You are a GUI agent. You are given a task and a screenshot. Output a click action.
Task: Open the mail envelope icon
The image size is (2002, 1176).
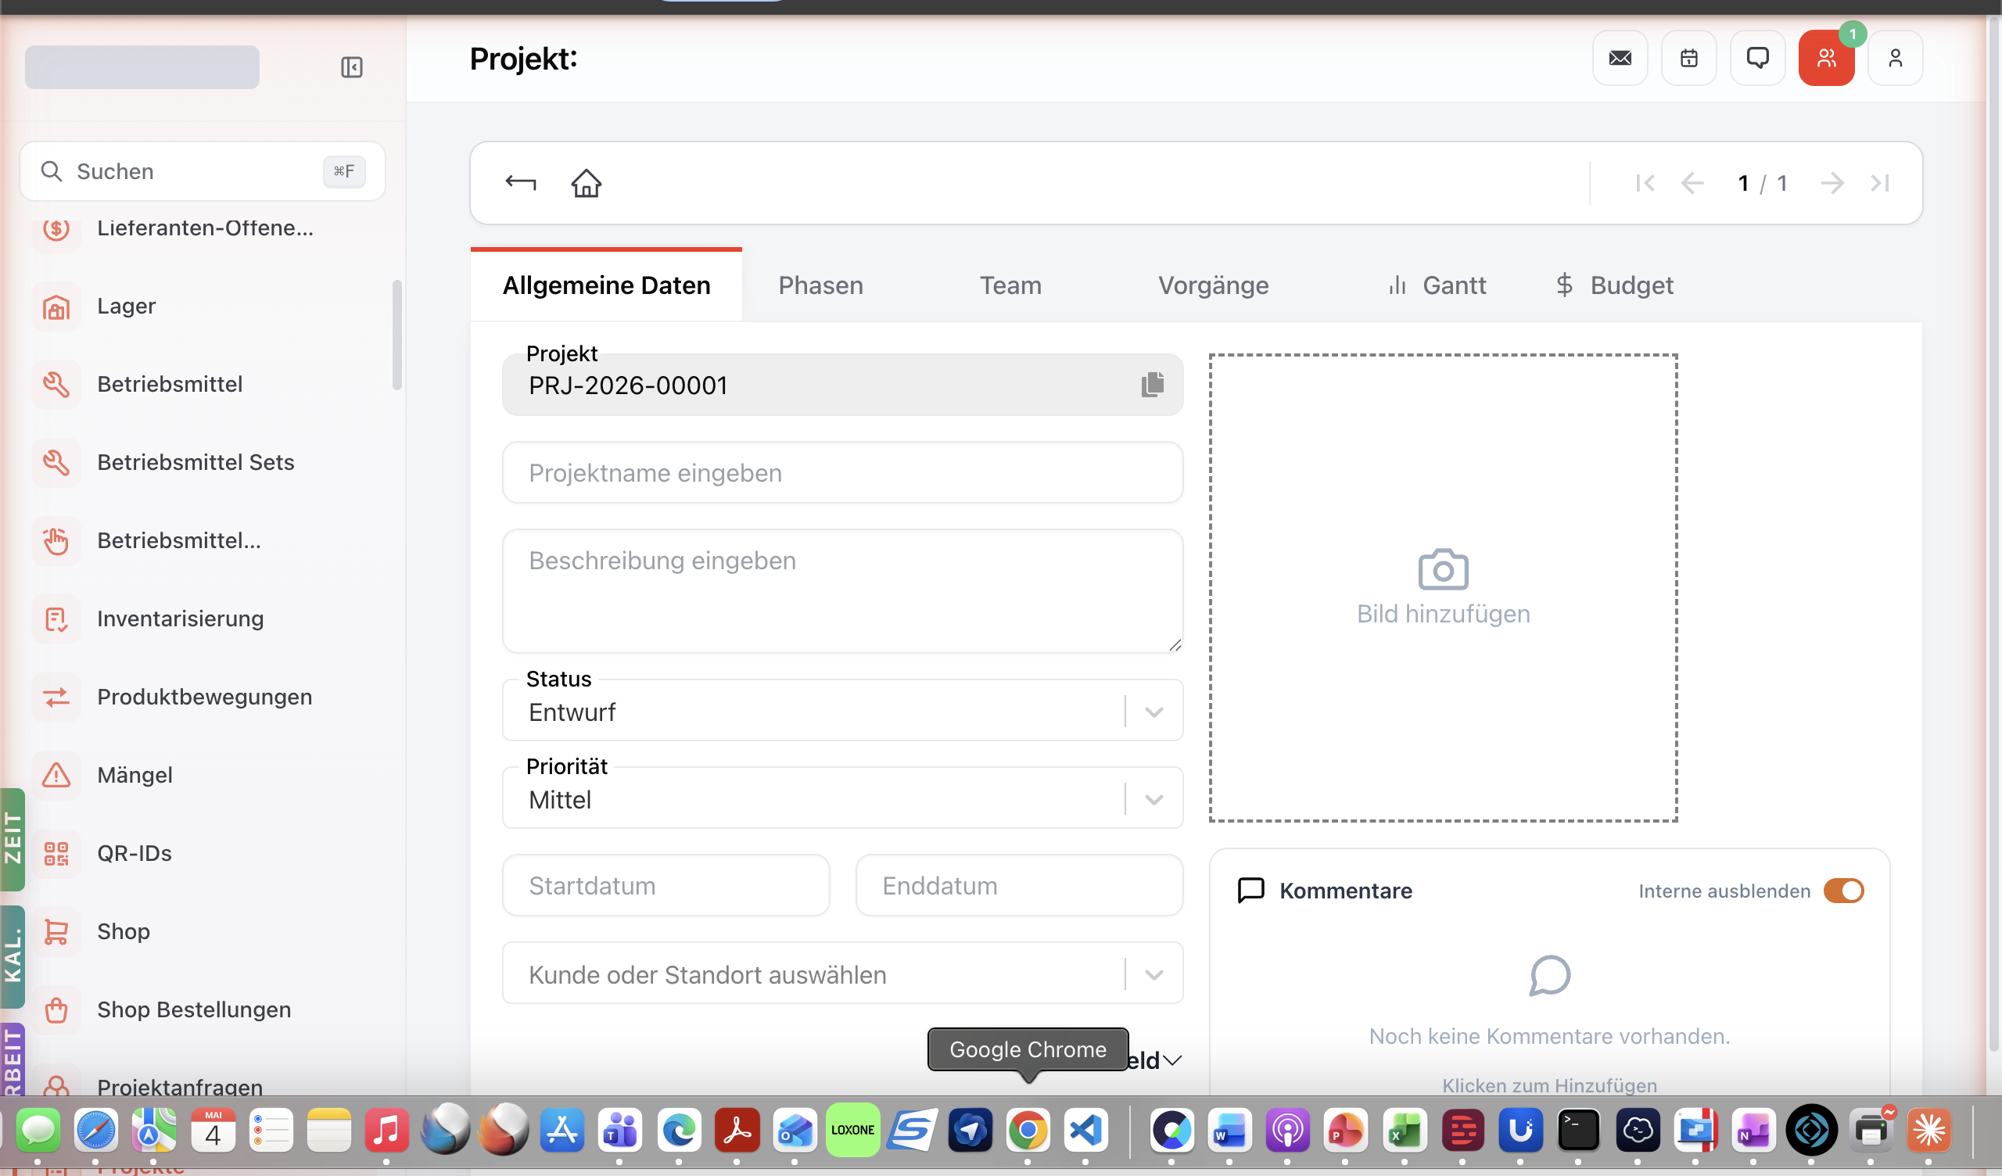point(1620,58)
